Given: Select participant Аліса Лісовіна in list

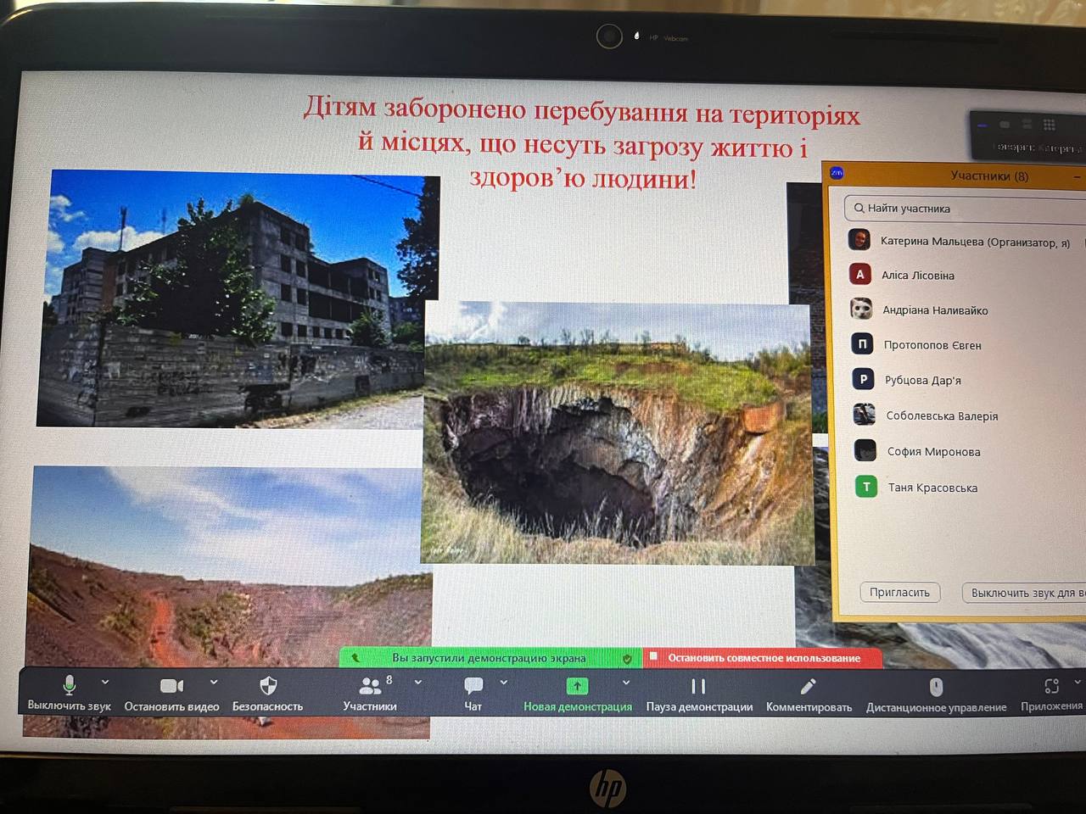Looking at the screenshot, I should click(917, 276).
